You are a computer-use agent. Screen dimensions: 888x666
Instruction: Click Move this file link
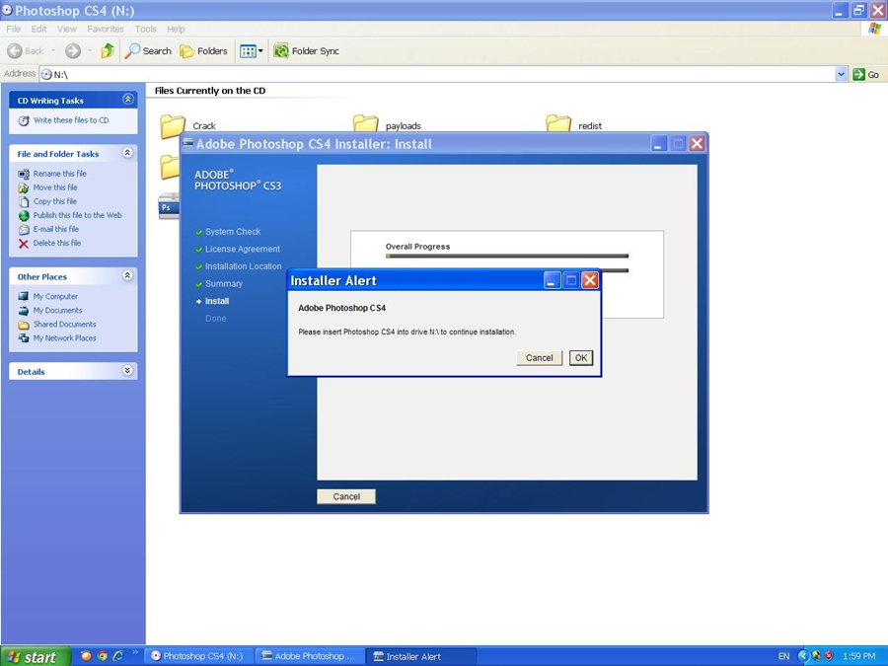55,187
